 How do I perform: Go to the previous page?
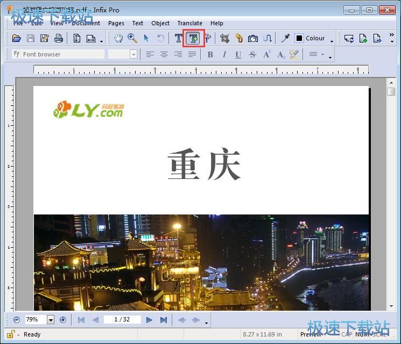click(96, 320)
